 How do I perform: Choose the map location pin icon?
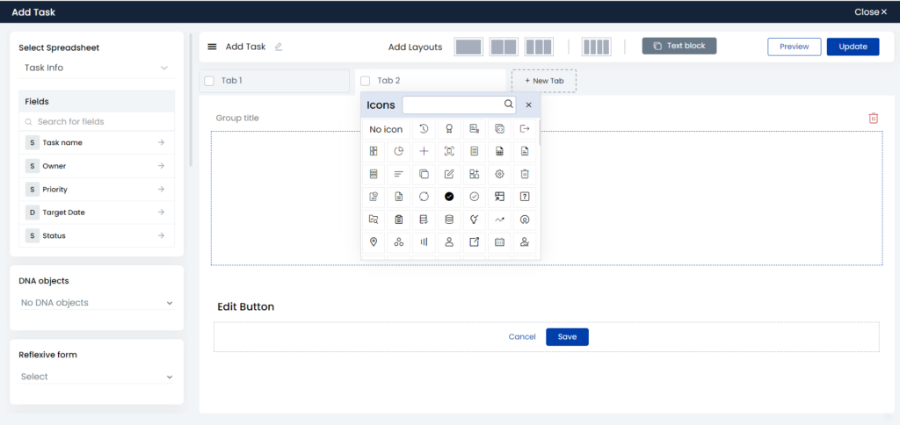coord(374,241)
